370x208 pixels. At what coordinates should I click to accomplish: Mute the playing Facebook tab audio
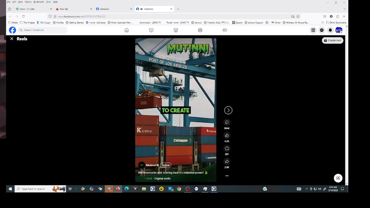[141, 9]
